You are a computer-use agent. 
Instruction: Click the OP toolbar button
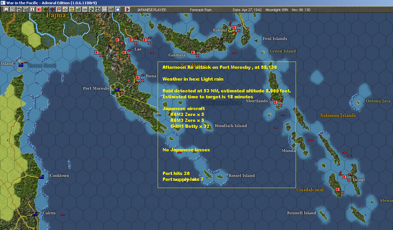(105, 10)
